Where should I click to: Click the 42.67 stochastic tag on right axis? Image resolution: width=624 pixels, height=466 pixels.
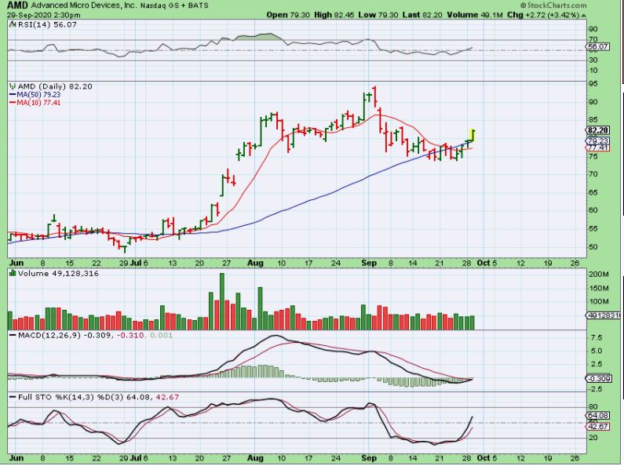(598, 426)
